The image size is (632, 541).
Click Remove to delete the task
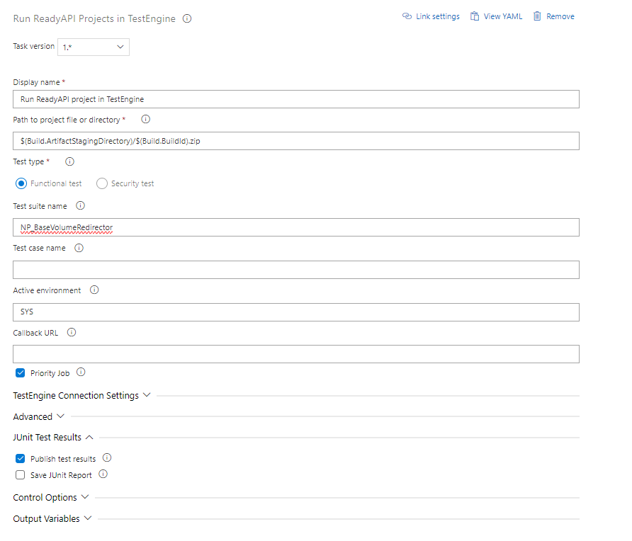point(553,16)
